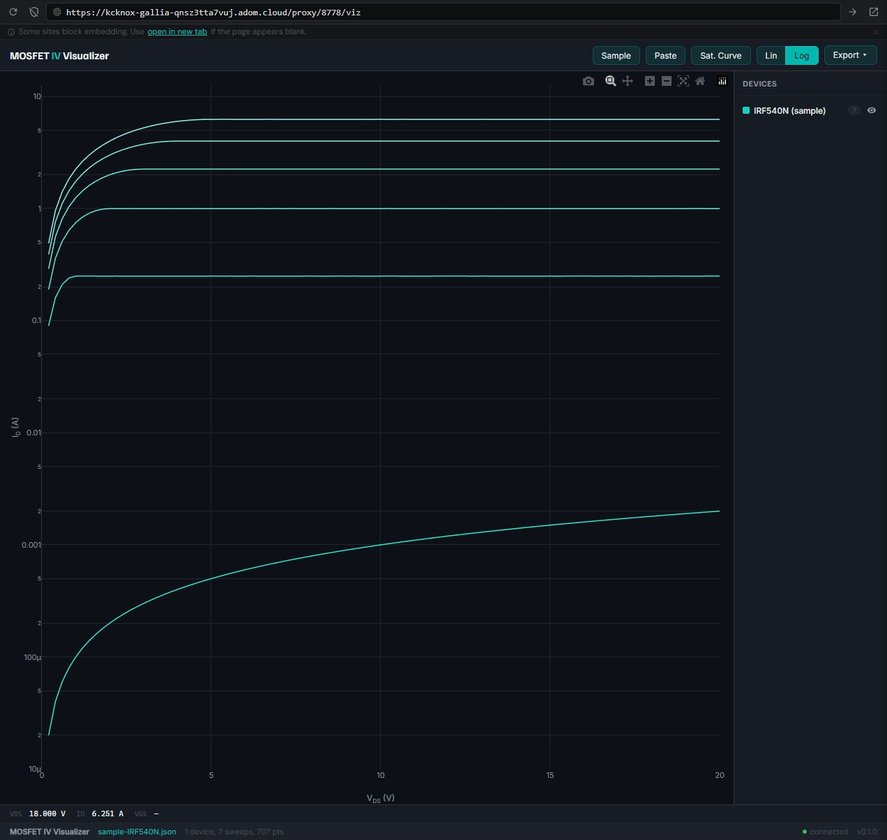Select the Zoom magnifier tool
This screenshot has height=840, width=887.
tap(610, 81)
